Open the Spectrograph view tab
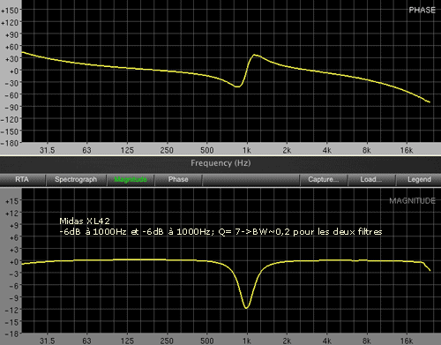 click(76, 179)
